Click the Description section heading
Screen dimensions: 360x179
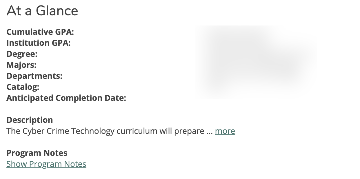30,120
